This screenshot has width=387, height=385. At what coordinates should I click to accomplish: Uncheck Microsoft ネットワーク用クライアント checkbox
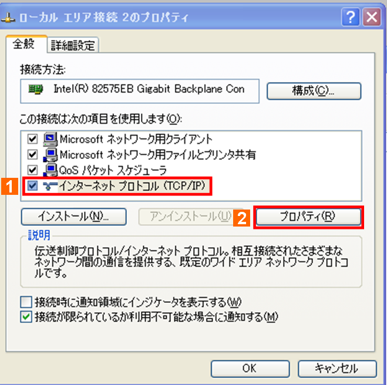pyautogui.click(x=32, y=139)
